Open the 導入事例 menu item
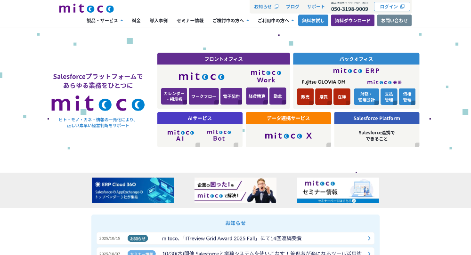 click(x=159, y=20)
